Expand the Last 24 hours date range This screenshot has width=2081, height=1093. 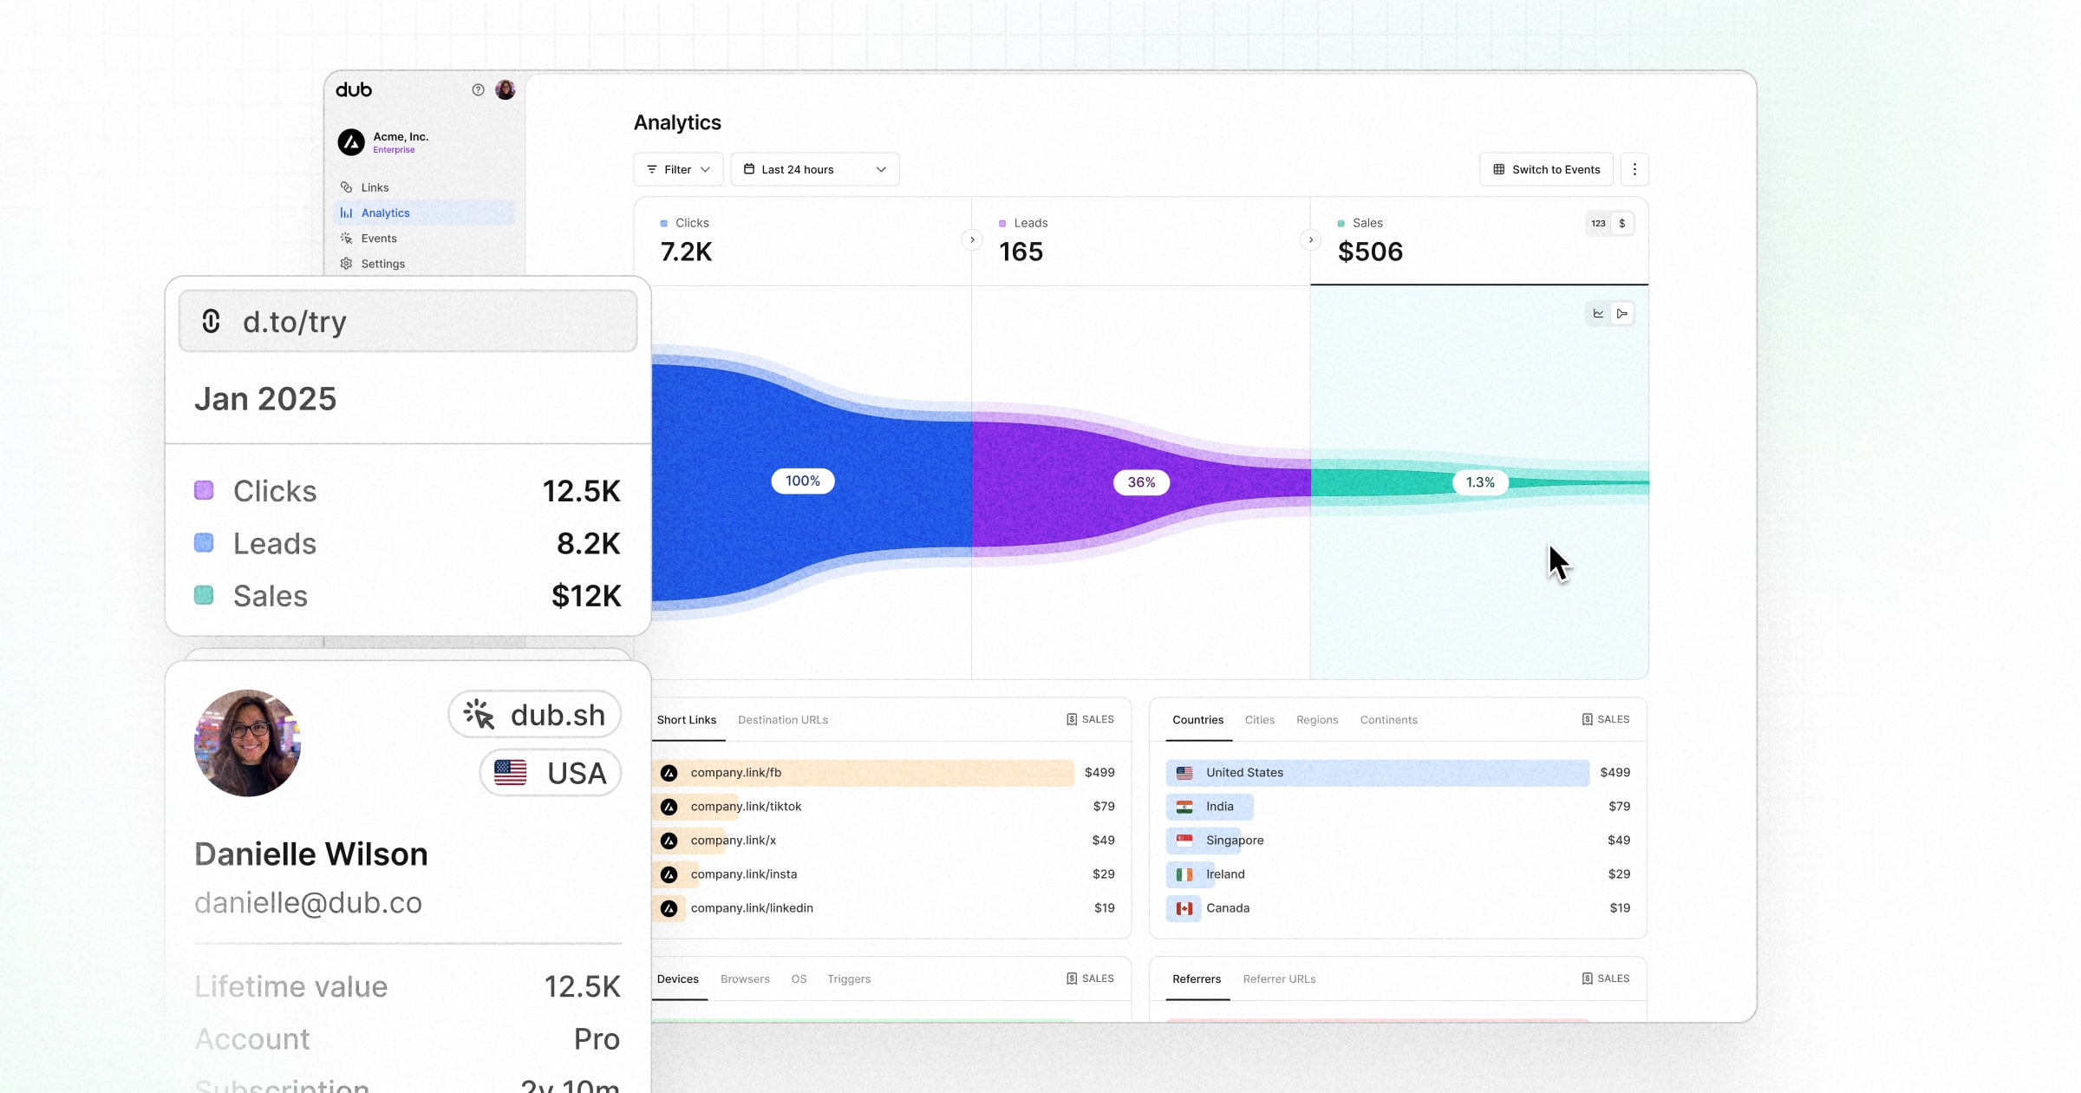click(x=814, y=170)
